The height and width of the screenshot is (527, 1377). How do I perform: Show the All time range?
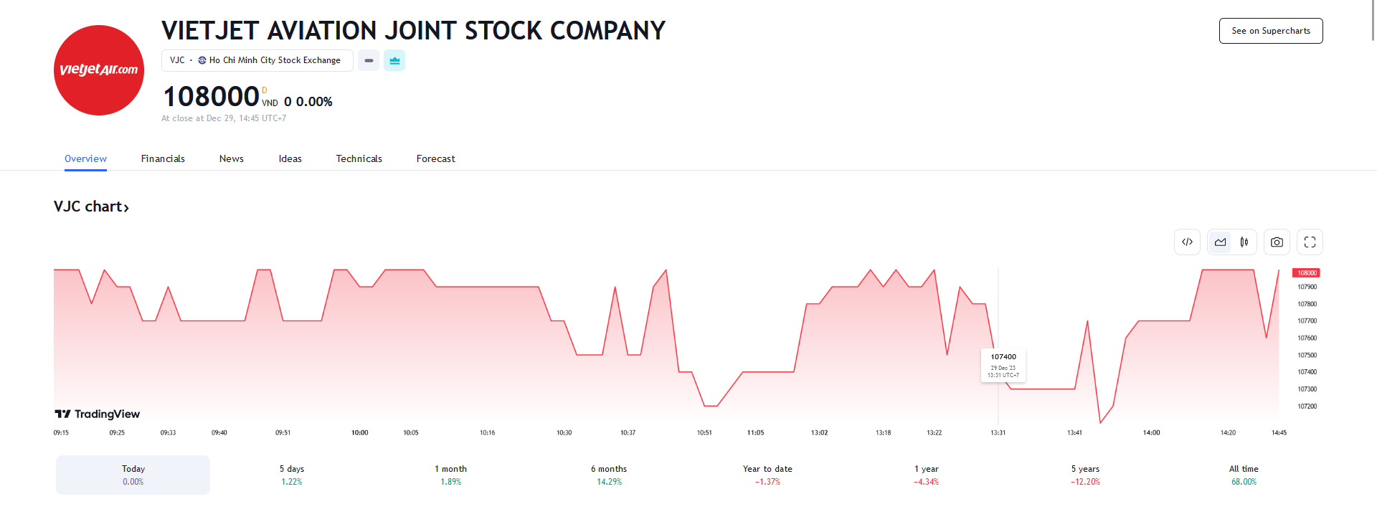1244,475
